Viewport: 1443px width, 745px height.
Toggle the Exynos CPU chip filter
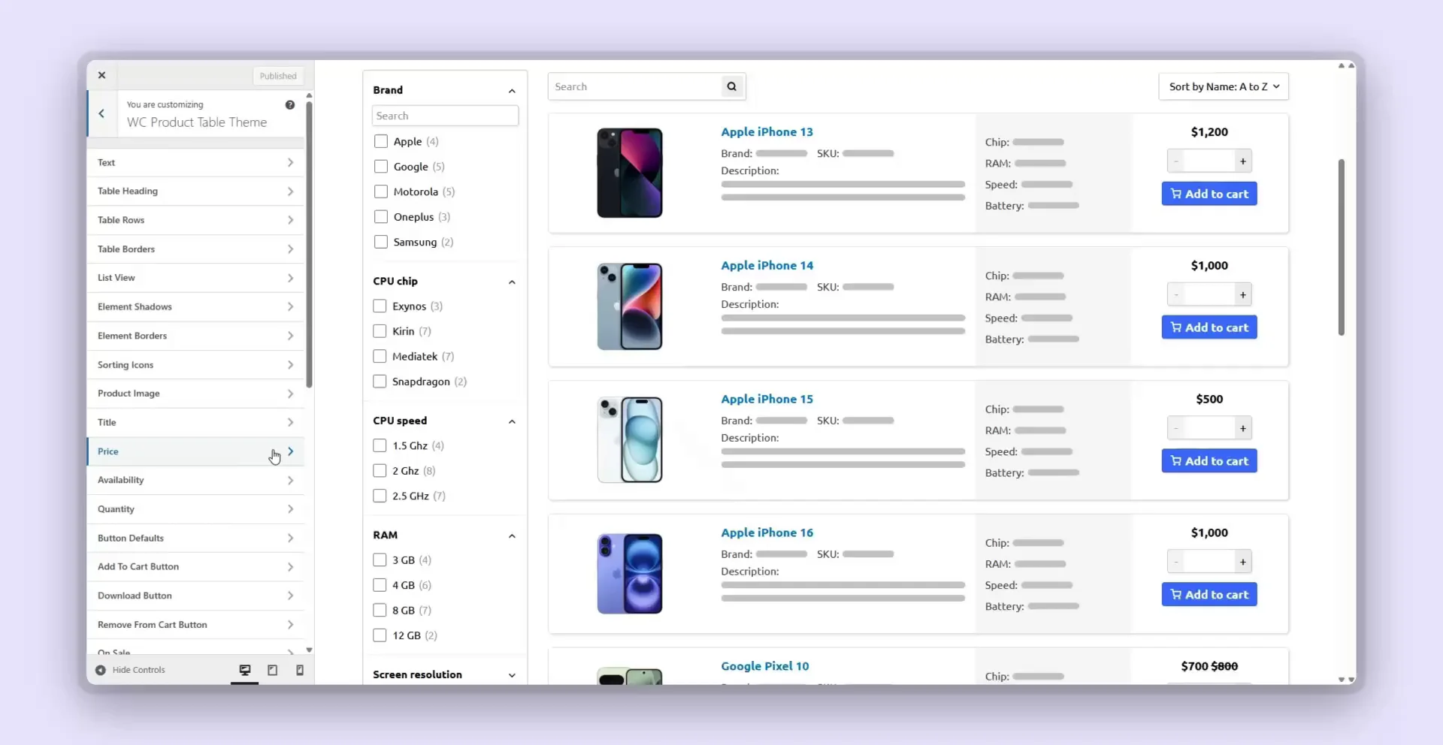coord(380,306)
